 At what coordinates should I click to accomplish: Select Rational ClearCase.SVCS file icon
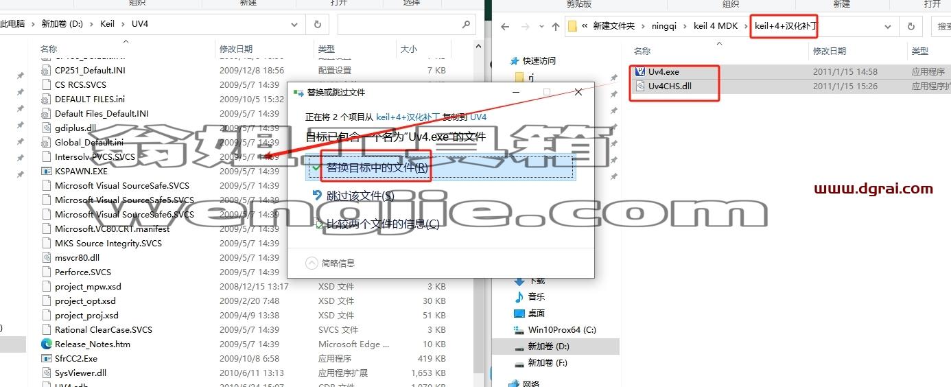[x=46, y=330]
